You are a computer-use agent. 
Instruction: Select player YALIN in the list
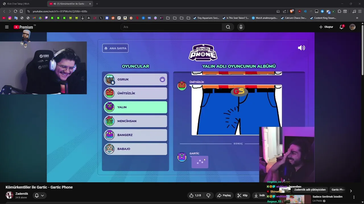(x=135, y=107)
